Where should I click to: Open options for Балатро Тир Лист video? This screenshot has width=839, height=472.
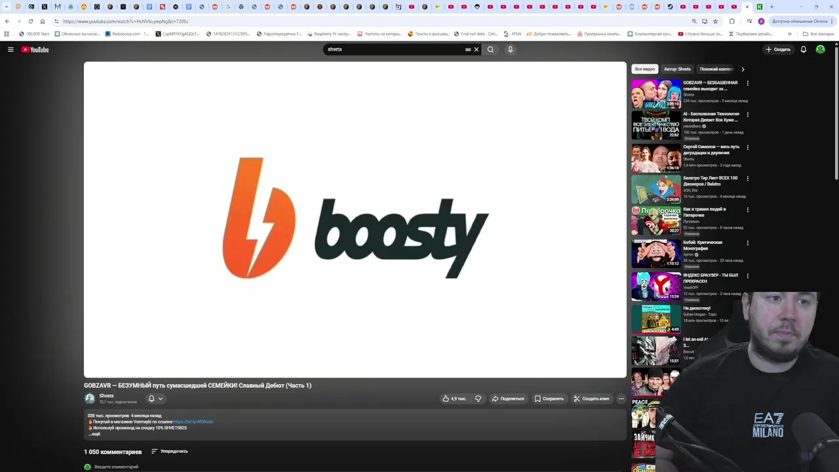(747, 178)
